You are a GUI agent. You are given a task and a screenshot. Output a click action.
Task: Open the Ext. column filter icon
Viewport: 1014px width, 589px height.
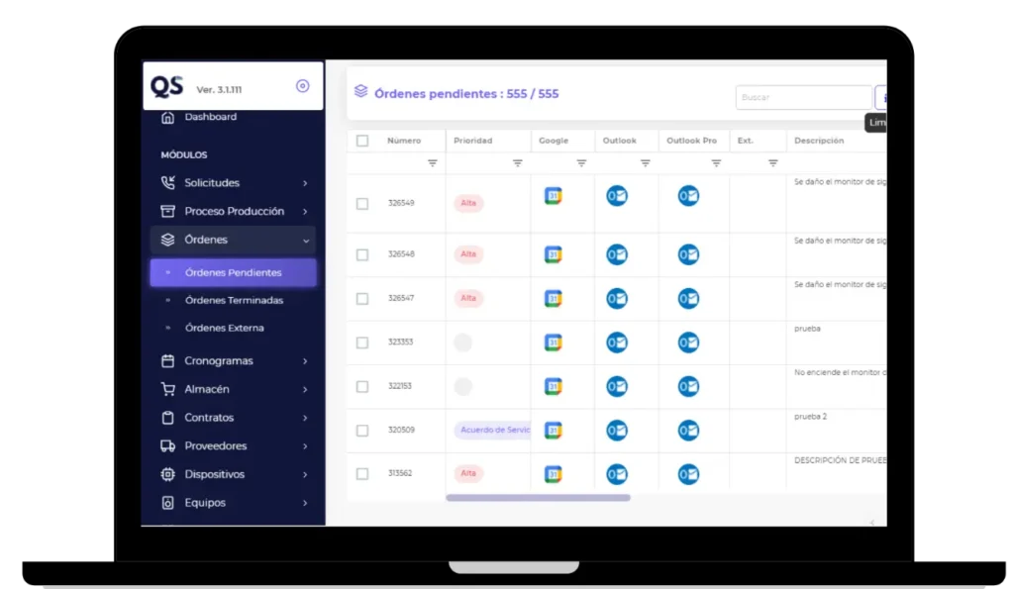(772, 163)
